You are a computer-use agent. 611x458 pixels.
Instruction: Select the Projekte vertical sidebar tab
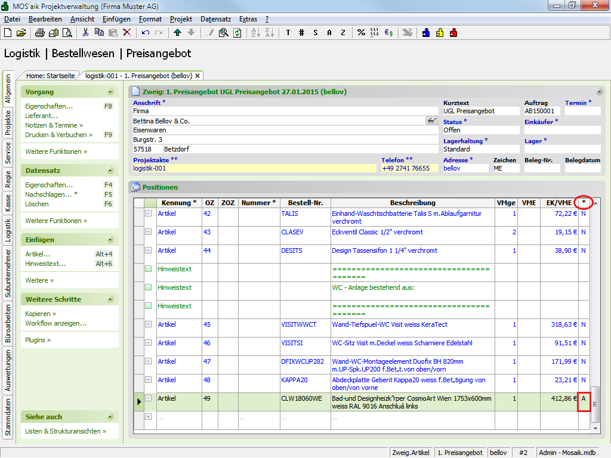(x=8, y=123)
